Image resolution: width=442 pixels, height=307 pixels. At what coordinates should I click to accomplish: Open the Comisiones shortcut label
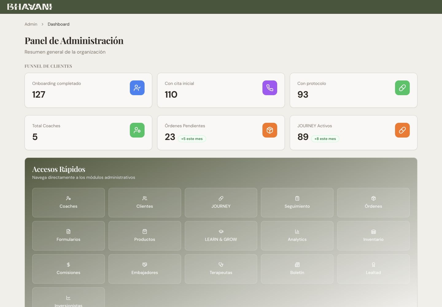[68, 273]
